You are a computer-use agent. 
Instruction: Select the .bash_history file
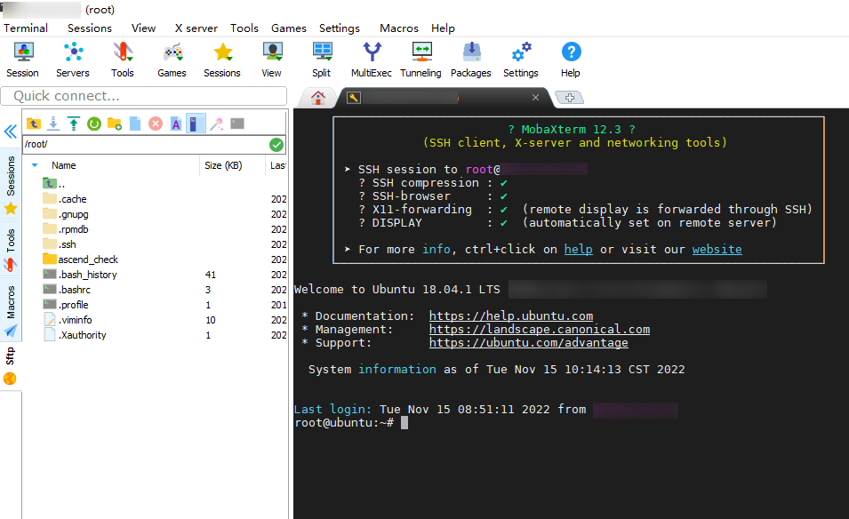[80, 275]
